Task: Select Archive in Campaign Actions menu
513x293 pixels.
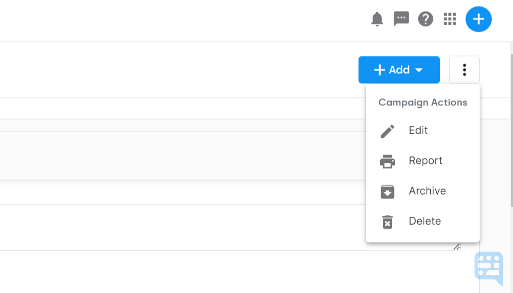Action: [427, 191]
